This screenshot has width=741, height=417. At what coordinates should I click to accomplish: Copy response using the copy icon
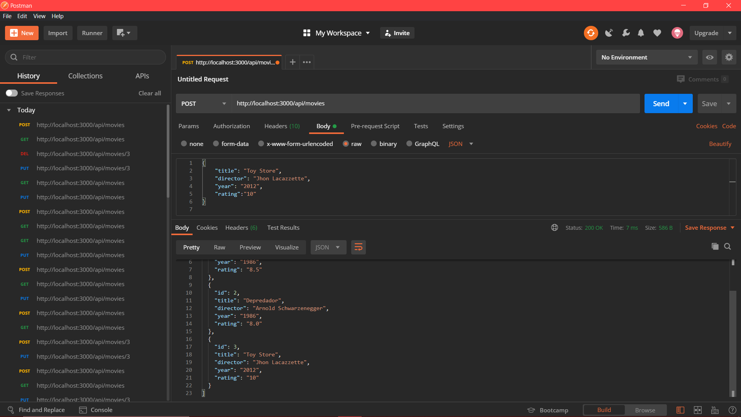coord(715,246)
